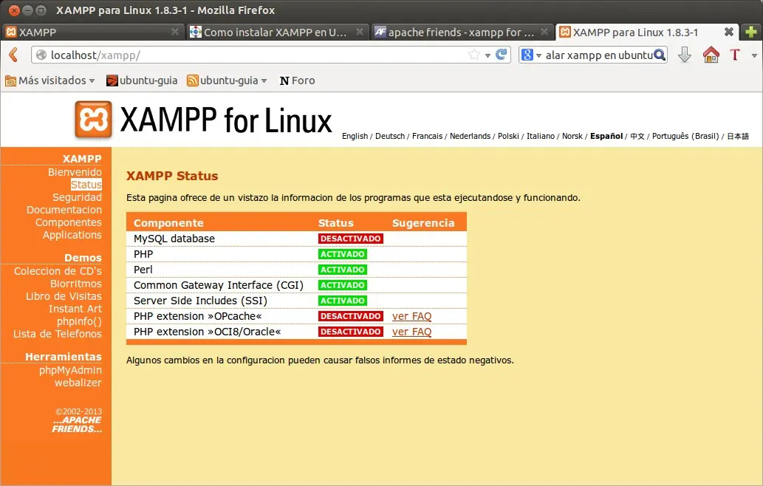The height and width of the screenshot is (486, 763).
Task: Expand the ubuntu-guia feed bookmark dropdown
Action: click(x=227, y=81)
